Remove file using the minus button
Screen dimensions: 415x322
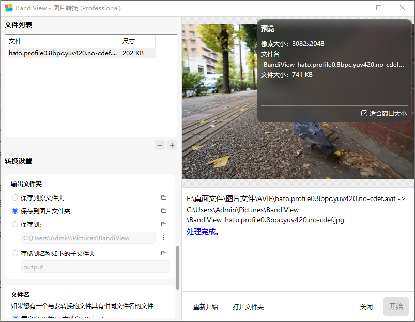[x=160, y=145]
